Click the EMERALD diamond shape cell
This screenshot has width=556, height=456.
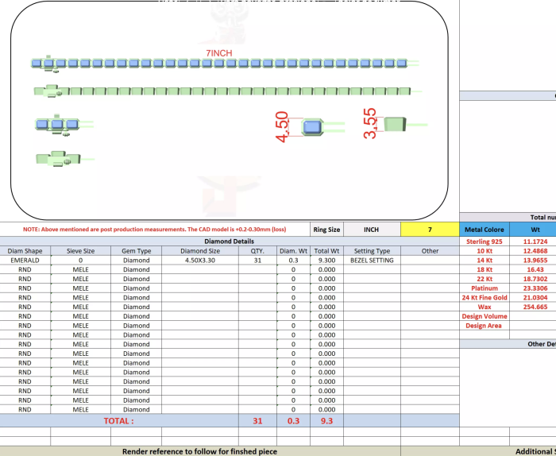pyautogui.click(x=25, y=260)
